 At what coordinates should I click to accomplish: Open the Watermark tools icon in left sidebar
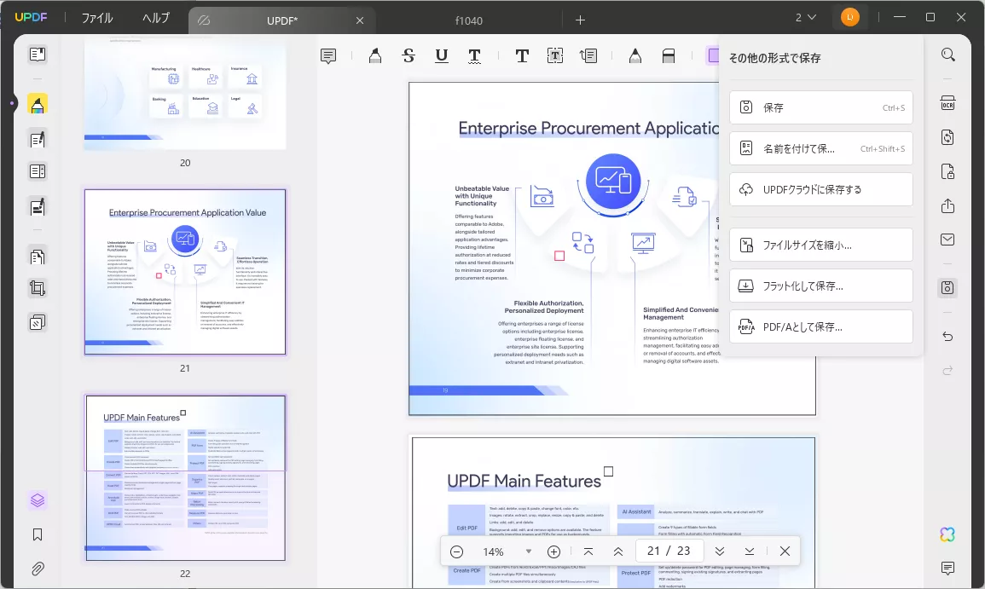coord(38,323)
